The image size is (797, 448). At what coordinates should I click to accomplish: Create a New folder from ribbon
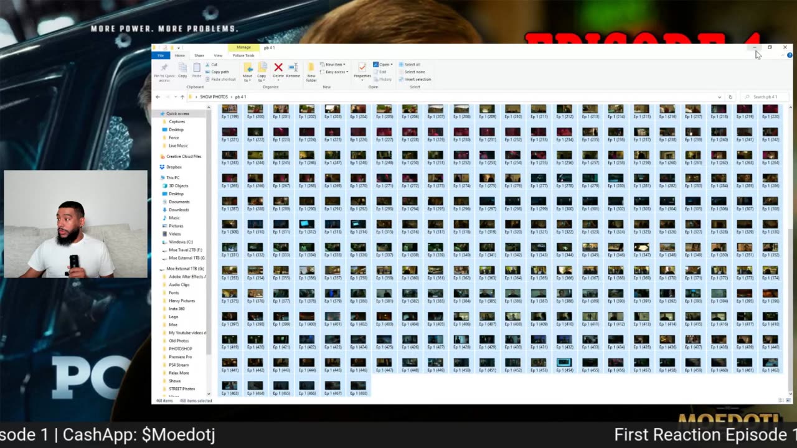[311, 72]
